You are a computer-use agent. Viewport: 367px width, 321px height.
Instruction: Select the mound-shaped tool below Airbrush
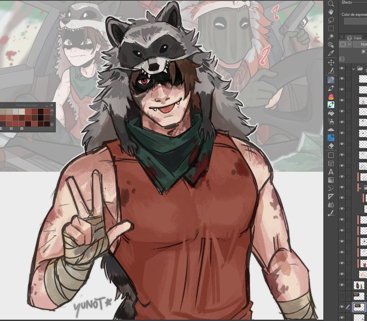331,129
